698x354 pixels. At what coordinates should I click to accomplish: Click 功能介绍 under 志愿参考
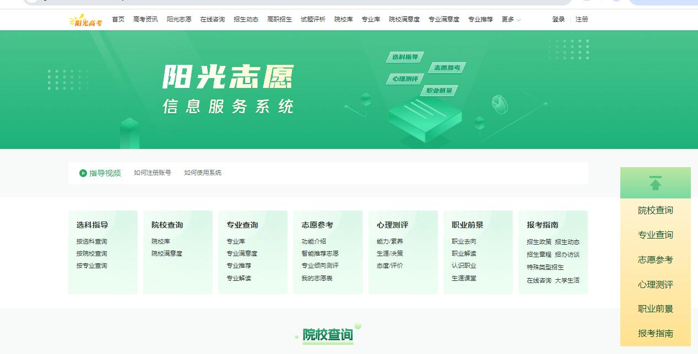click(313, 241)
